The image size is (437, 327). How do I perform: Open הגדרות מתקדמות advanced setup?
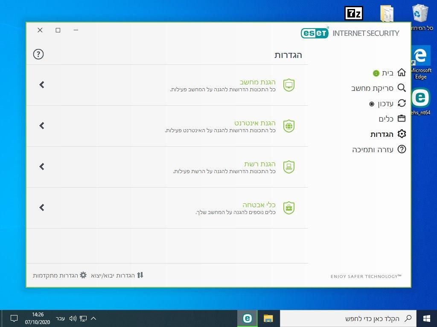(55, 275)
